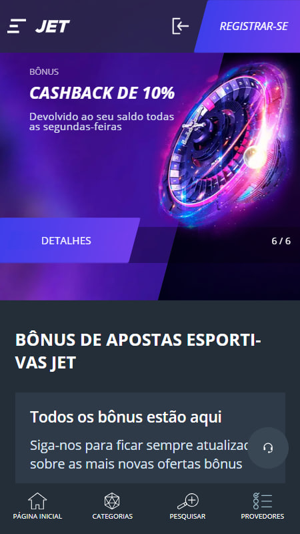This screenshot has width=300, height=534.
Task: Tap the providers checklist icon
Action: 262,501
